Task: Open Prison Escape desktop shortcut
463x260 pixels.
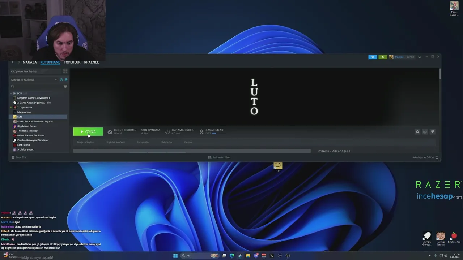Action: pos(454,8)
